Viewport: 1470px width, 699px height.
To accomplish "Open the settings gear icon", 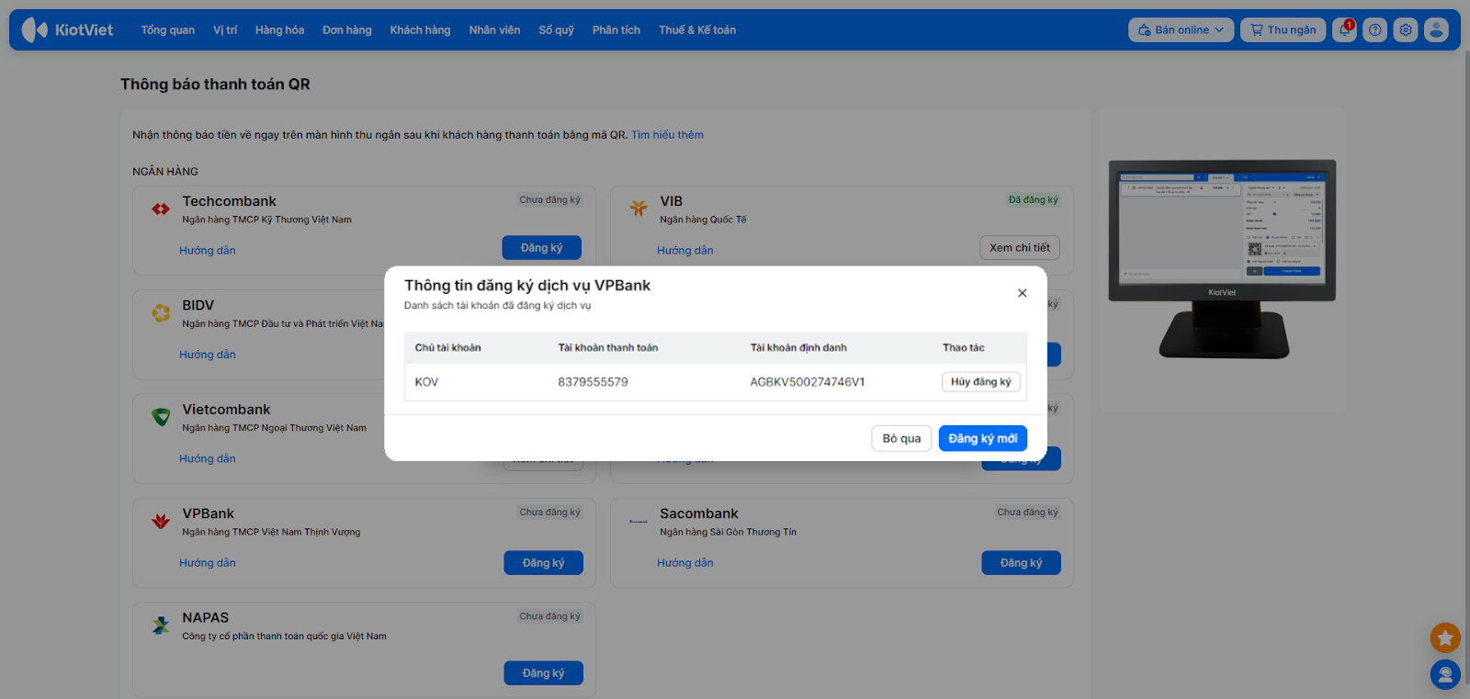I will pyautogui.click(x=1406, y=30).
